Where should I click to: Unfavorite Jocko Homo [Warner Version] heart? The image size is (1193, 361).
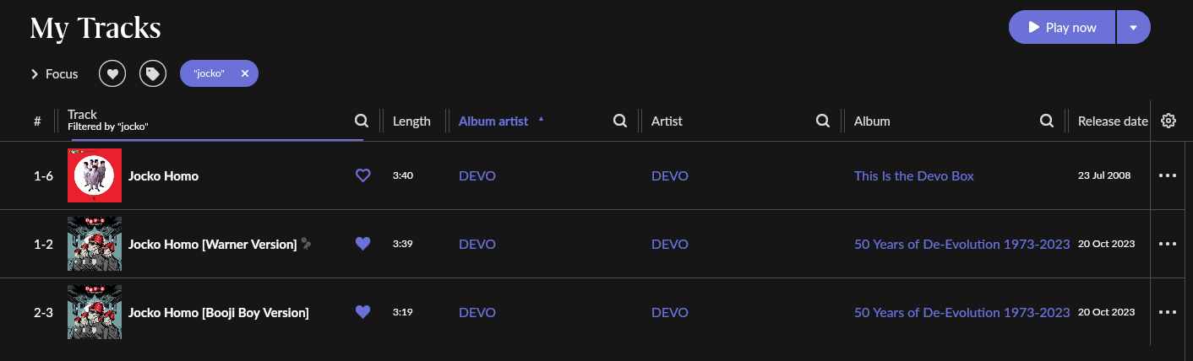[x=362, y=244]
